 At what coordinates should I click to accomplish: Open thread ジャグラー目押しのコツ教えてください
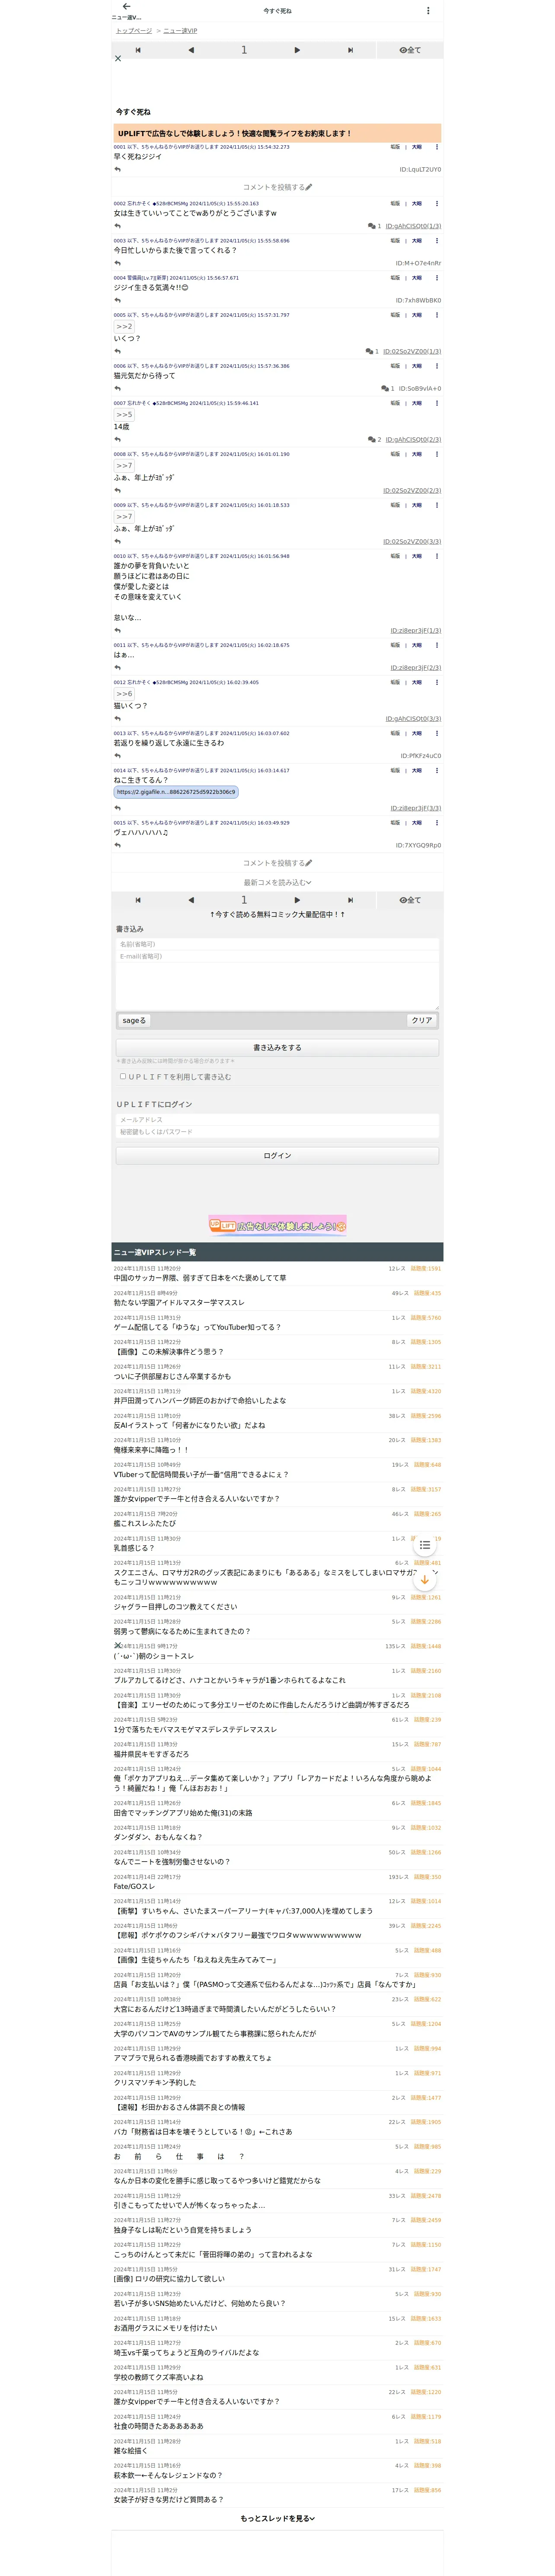coord(175,1607)
